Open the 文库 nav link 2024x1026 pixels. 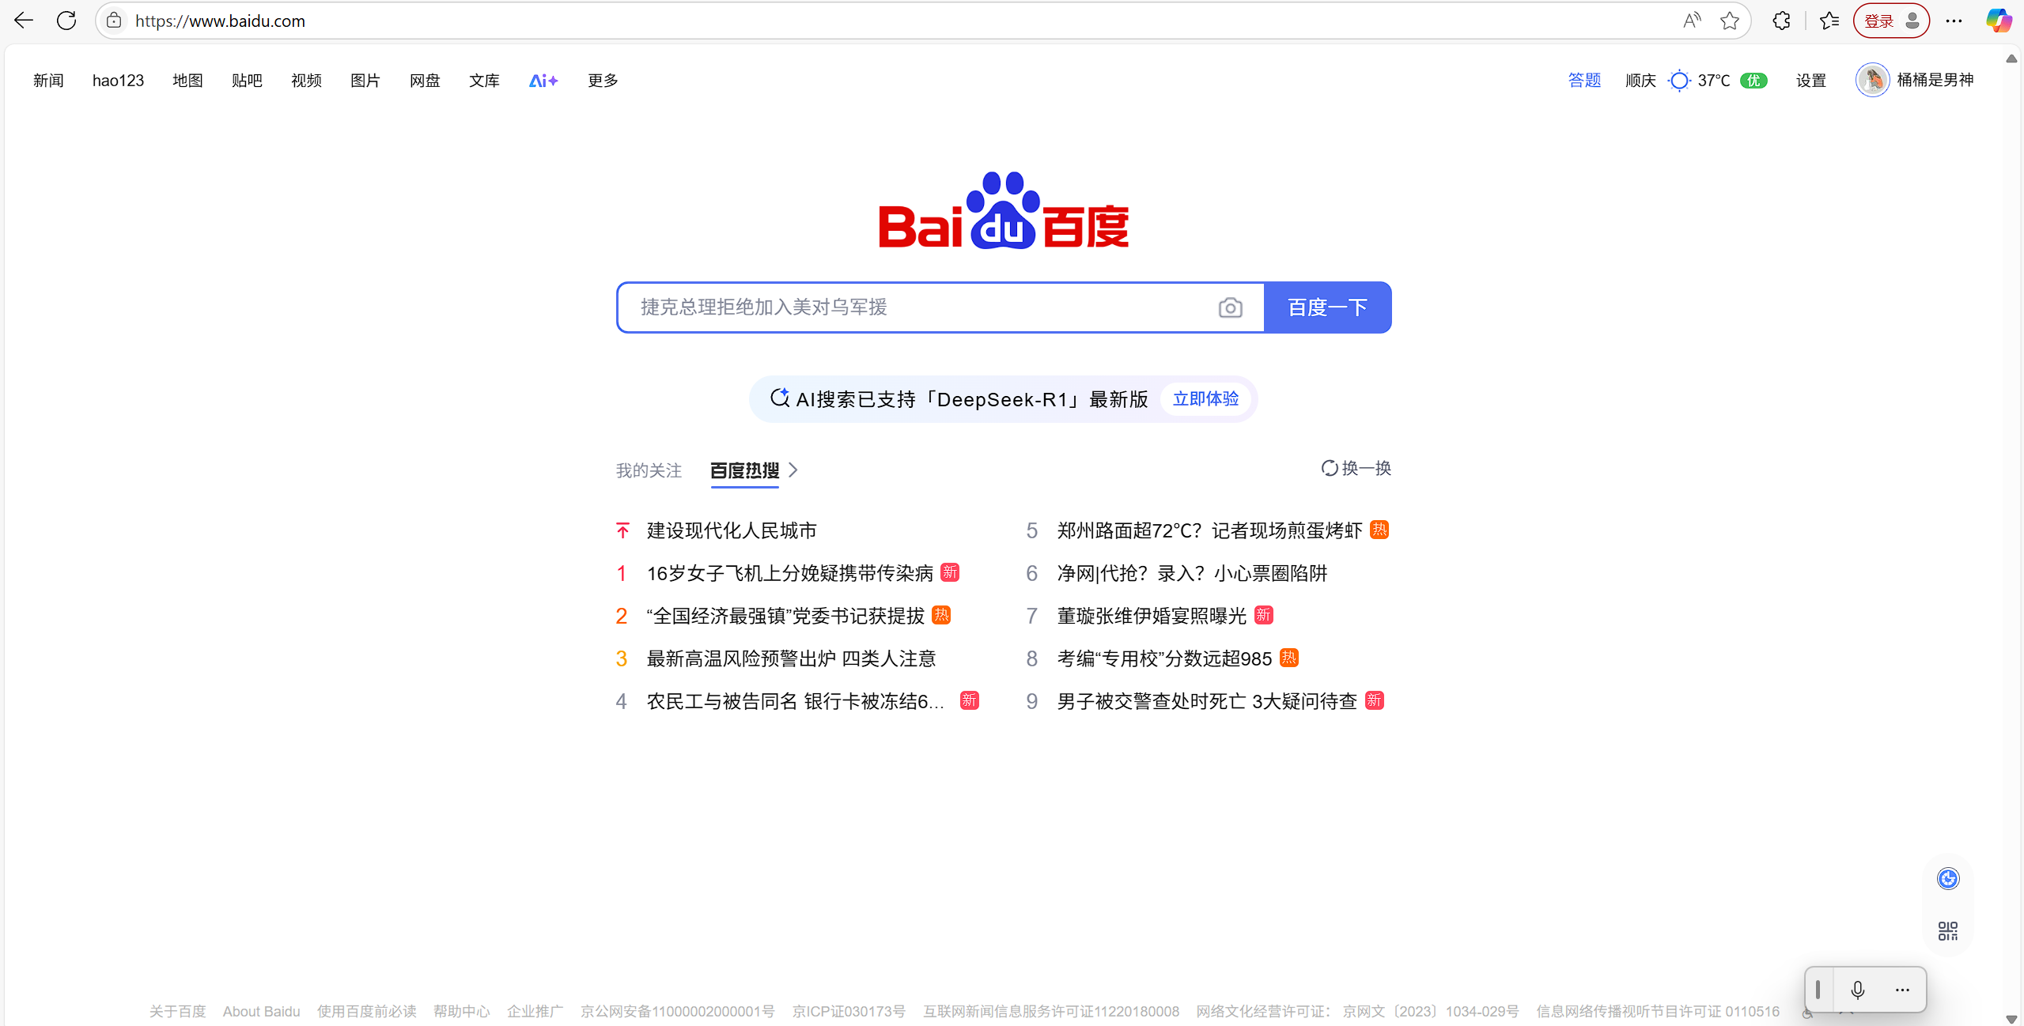point(484,81)
